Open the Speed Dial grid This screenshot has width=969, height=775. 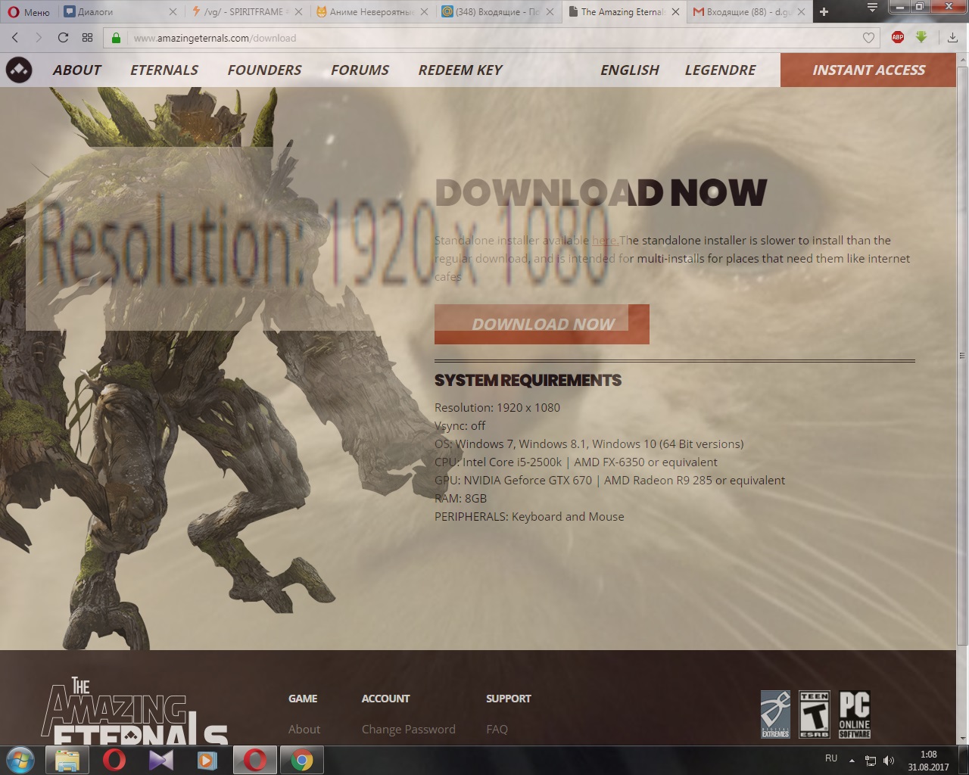[87, 38]
